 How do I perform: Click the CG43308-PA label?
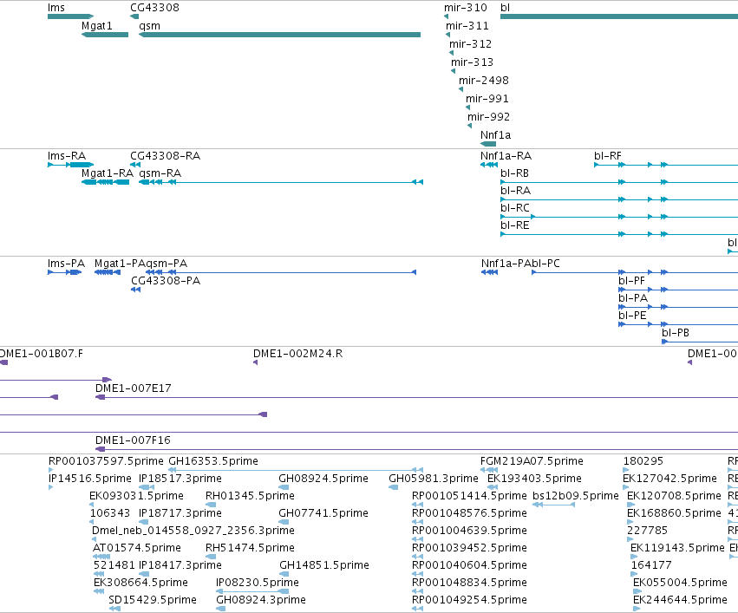(x=166, y=281)
